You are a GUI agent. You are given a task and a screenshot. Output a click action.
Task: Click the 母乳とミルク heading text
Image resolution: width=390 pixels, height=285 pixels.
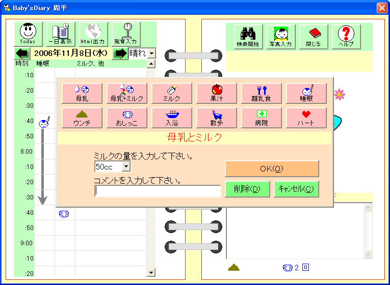pos(195,137)
